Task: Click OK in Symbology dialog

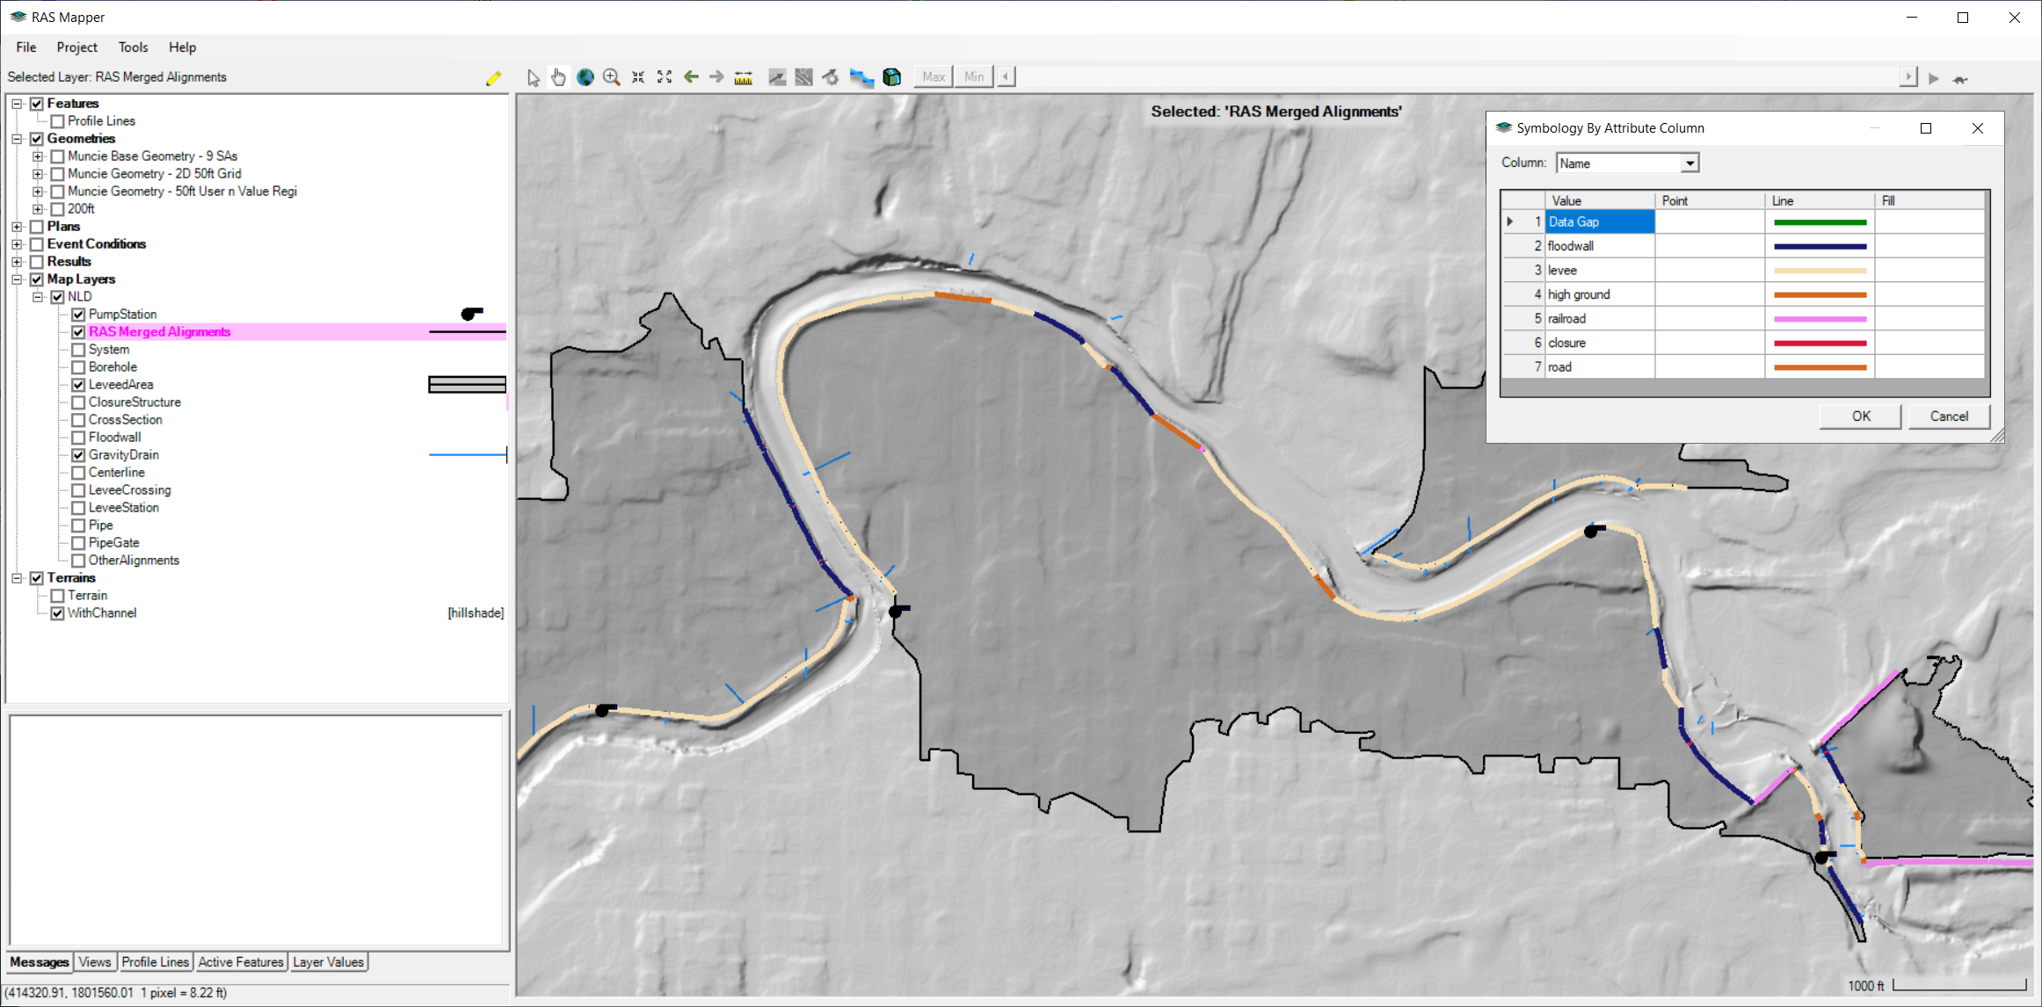Action: pyautogui.click(x=1860, y=417)
